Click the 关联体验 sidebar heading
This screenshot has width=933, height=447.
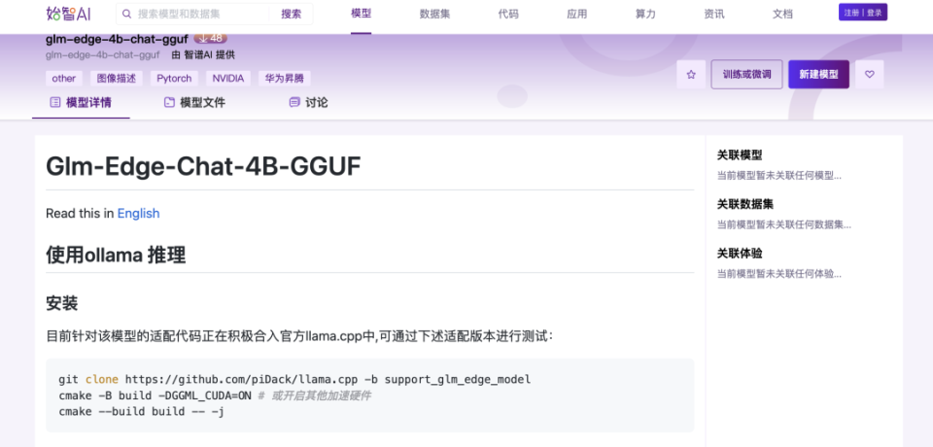pyautogui.click(x=740, y=253)
